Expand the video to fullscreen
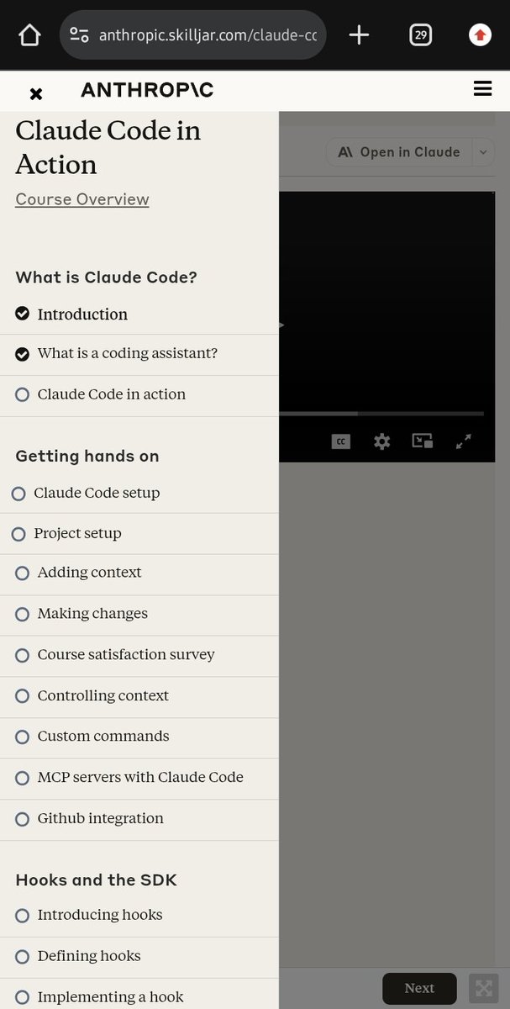The image size is (510, 1009). click(463, 441)
